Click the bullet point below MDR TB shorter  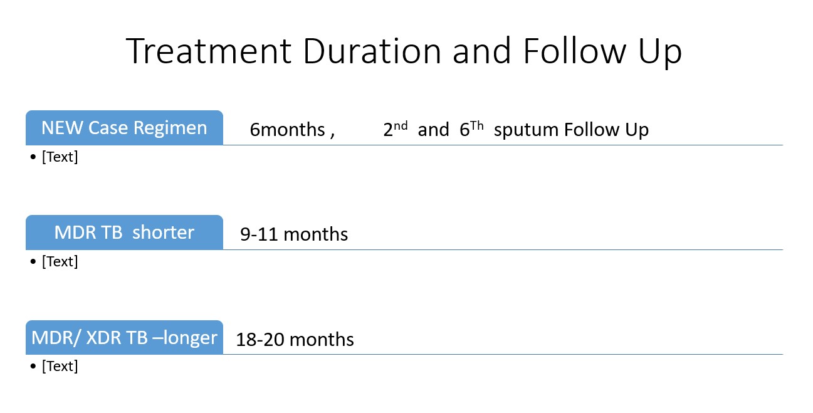coord(33,263)
